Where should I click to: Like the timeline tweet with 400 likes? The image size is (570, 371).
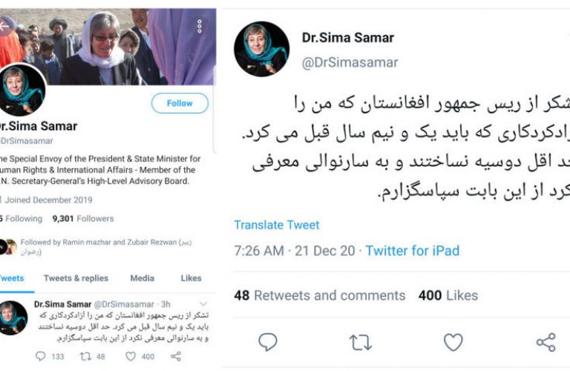pyautogui.click(x=131, y=356)
